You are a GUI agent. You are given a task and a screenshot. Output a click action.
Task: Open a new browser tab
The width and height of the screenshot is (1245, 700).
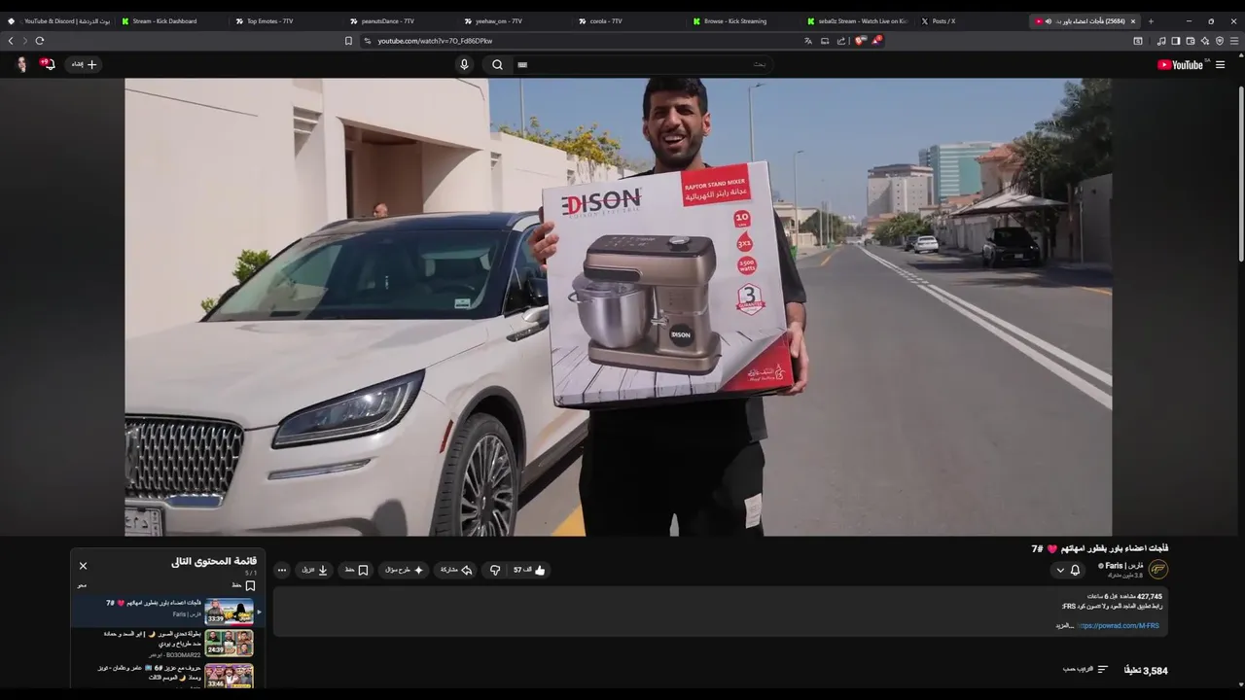(1151, 21)
